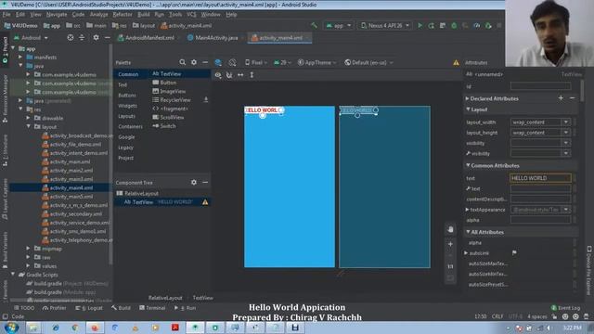Zoom in with the plus icon
Image resolution: width=594 pixels, height=334 pixels.
(x=450, y=244)
